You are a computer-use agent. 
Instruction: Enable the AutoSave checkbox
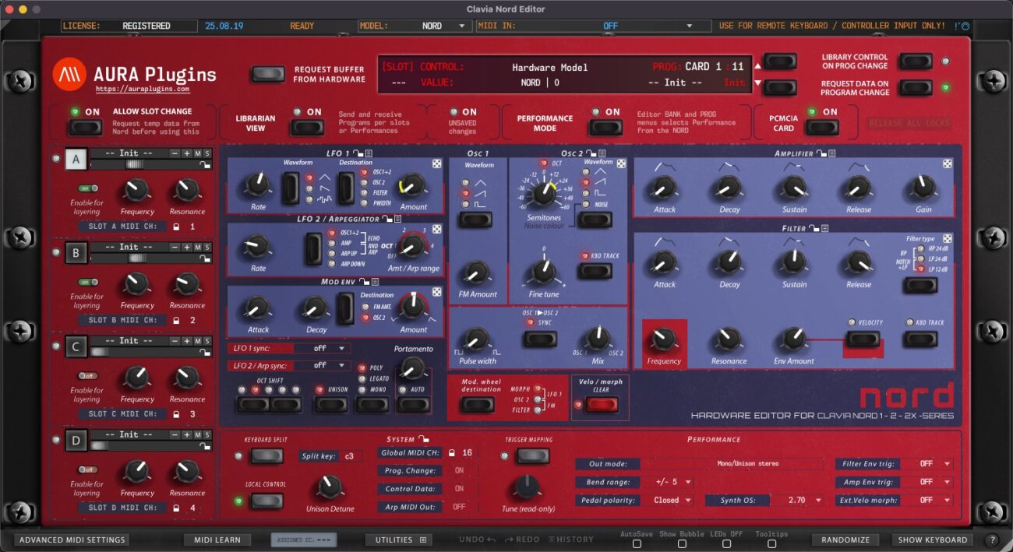click(636, 543)
